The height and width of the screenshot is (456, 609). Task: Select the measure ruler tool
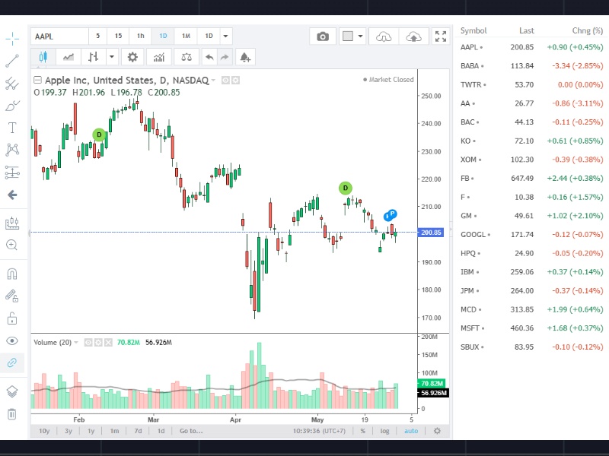pyautogui.click(x=12, y=223)
